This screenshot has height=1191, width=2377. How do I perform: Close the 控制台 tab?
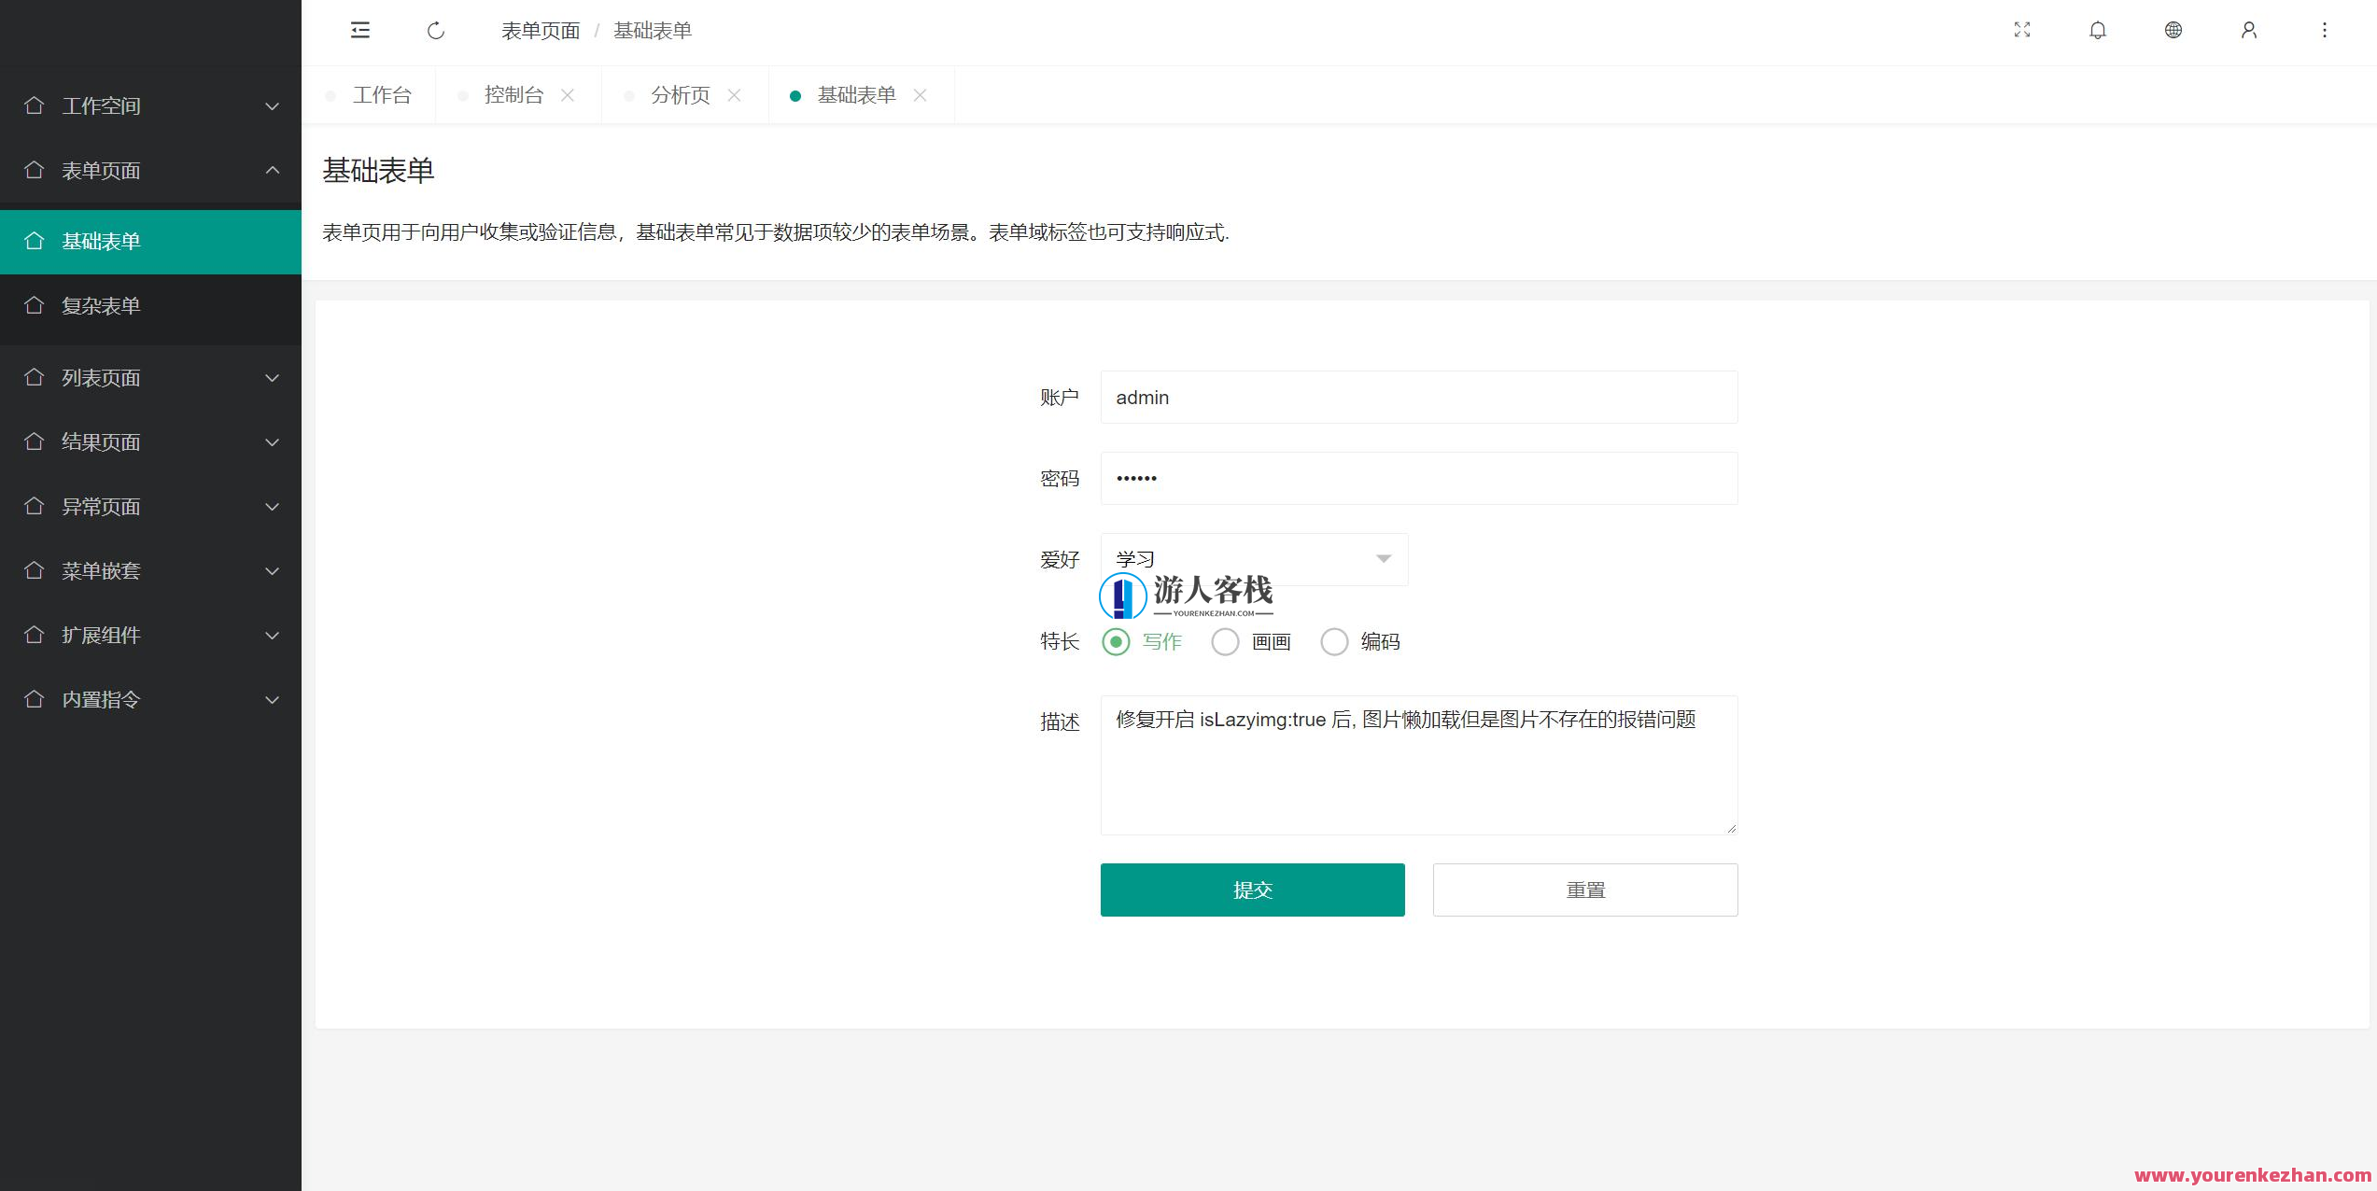coord(568,94)
